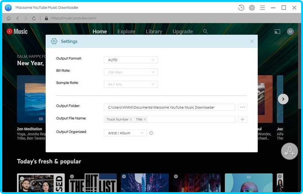This screenshot has width=303, height=194.
Task: Open the light blue artist thumbnail
Action: [249, 183]
